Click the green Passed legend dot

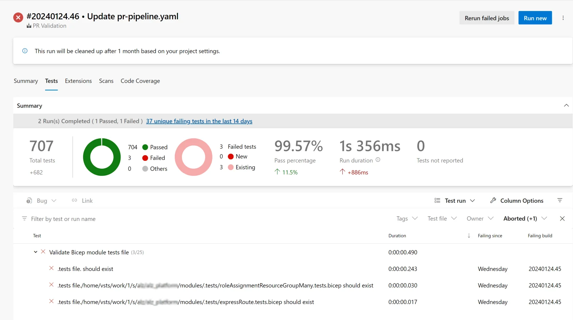tap(145, 147)
